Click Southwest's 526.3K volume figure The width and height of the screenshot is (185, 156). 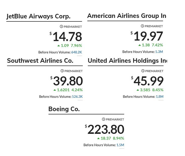pos(77,97)
